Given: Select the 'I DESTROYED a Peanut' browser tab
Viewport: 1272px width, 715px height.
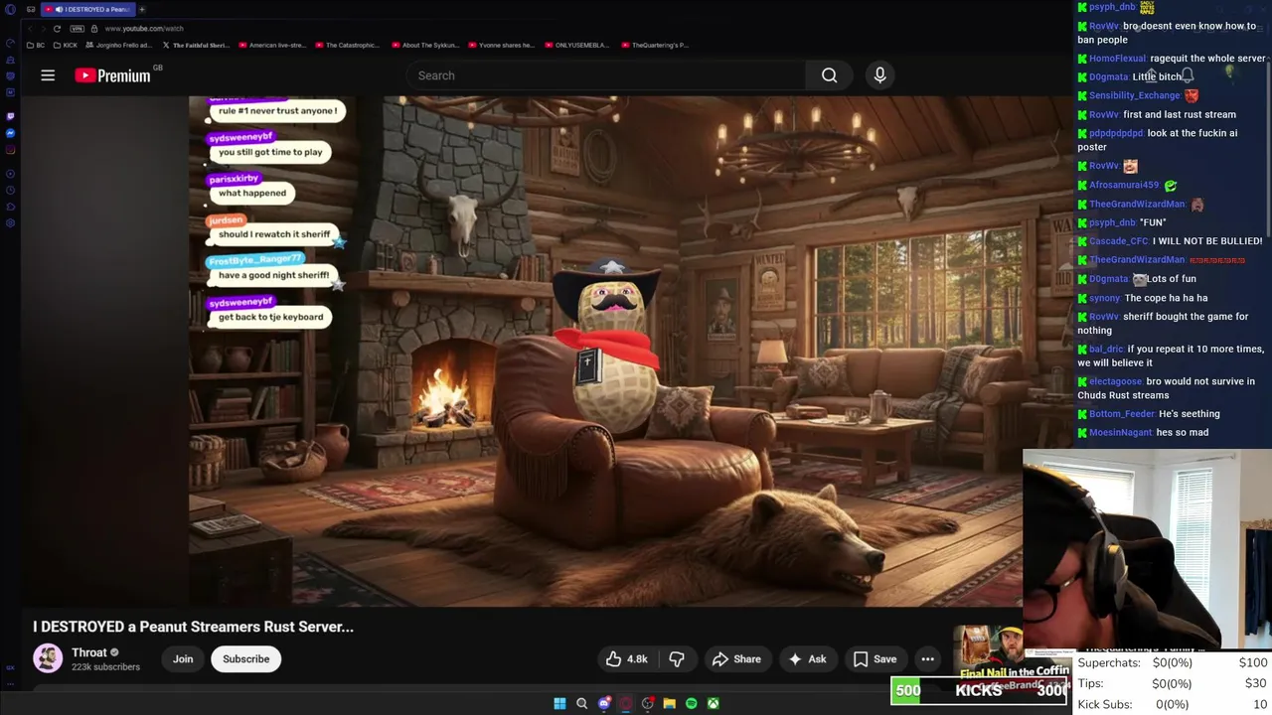Looking at the screenshot, I should (87, 9).
